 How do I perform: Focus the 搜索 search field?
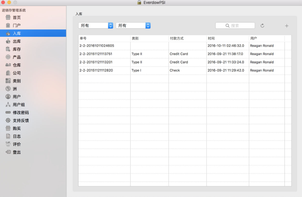pyautogui.click(x=235, y=25)
